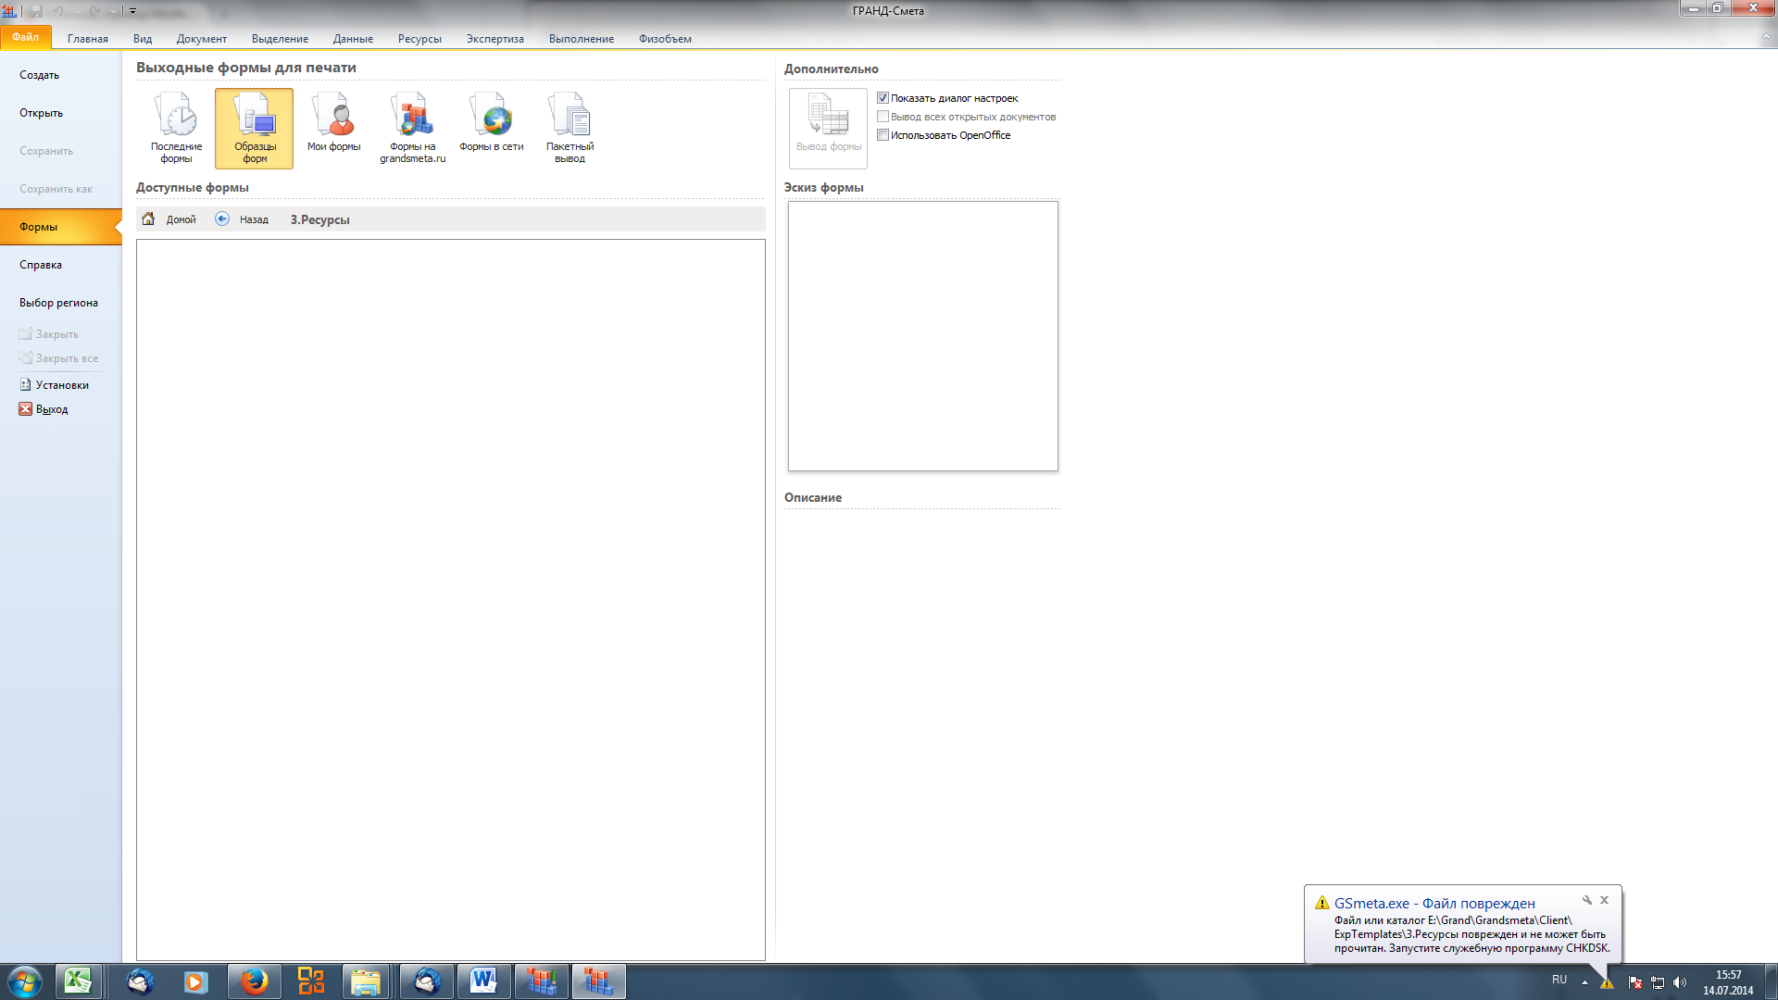The image size is (1778, 1000).
Task: Open Firefox from the taskbar
Action: click(253, 981)
